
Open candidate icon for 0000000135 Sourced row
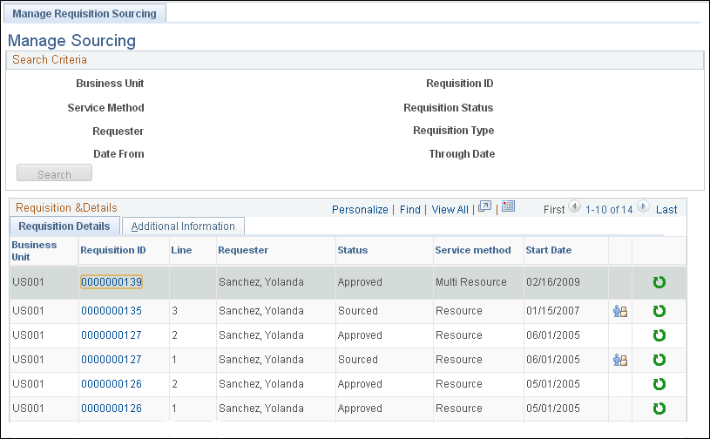coord(620,311)
